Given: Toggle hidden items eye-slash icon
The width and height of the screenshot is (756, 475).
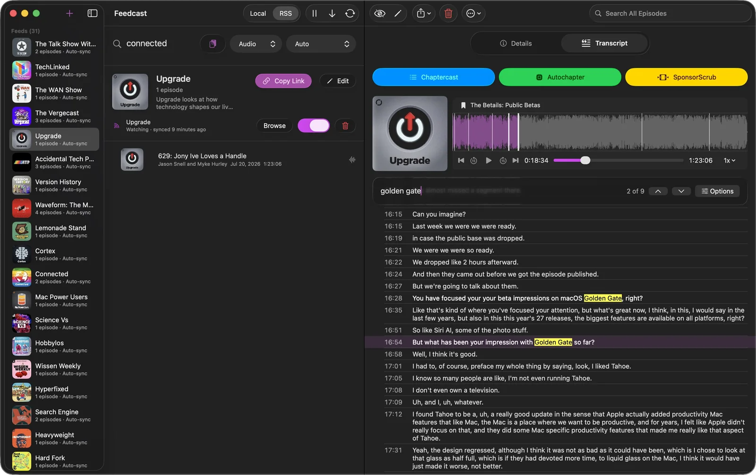Looking at the screenshot, I should pos(379,13).
